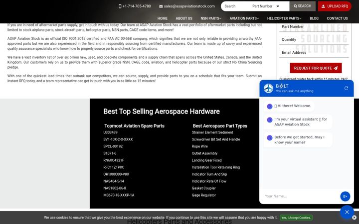Focus the Part Number quote field
Image resolution: width=359 pixels, height=224 pixels.
(x=314, y=27)
